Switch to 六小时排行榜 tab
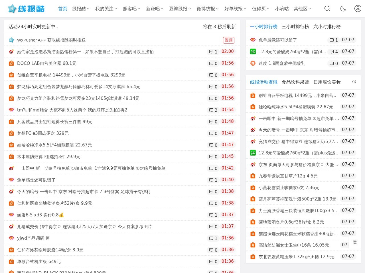The height and width of the screenshot is (273, 365). (327, 26)
